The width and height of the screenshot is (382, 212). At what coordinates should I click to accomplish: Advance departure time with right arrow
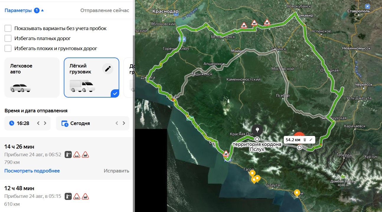coord(45,123)
